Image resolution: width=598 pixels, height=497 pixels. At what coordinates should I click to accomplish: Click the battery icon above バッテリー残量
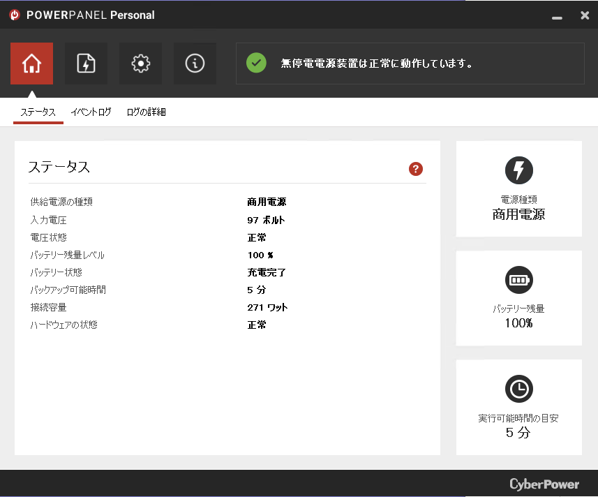coord(518,280)
